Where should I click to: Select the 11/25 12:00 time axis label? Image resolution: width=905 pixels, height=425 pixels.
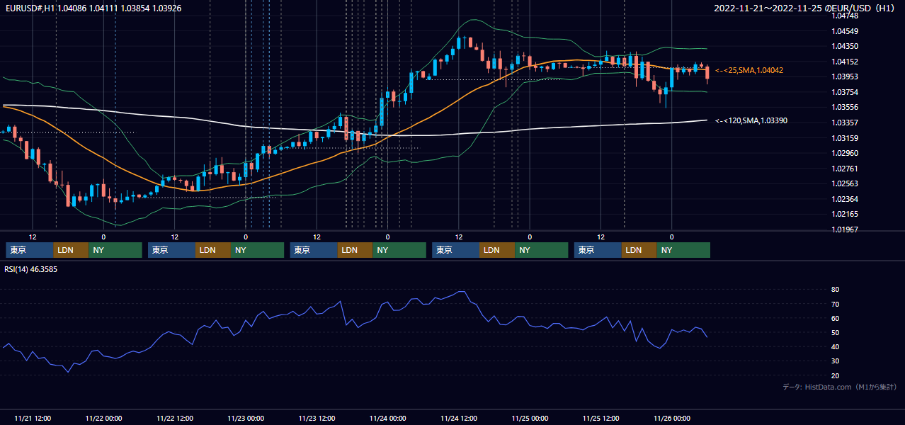[x=601, y=418]
